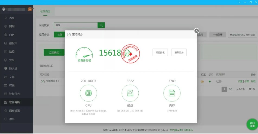This screenshot has width=258, height=134.
Task: Click the memory score 3789
Action: click(x=172, y=81)
